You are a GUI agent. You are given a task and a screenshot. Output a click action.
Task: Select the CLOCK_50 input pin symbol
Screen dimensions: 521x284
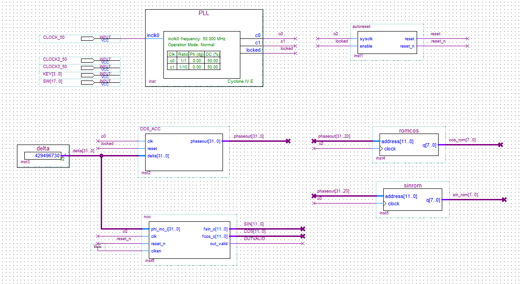tap(91, 38)
